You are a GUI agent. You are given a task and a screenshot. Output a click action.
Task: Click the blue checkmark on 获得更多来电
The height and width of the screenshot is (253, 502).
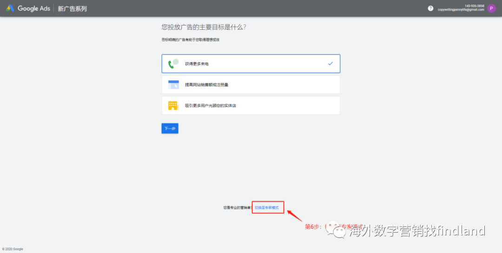tap(330, 64)
